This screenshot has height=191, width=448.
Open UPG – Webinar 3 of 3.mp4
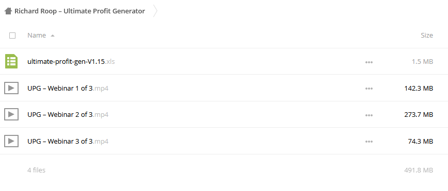(68, 141)
